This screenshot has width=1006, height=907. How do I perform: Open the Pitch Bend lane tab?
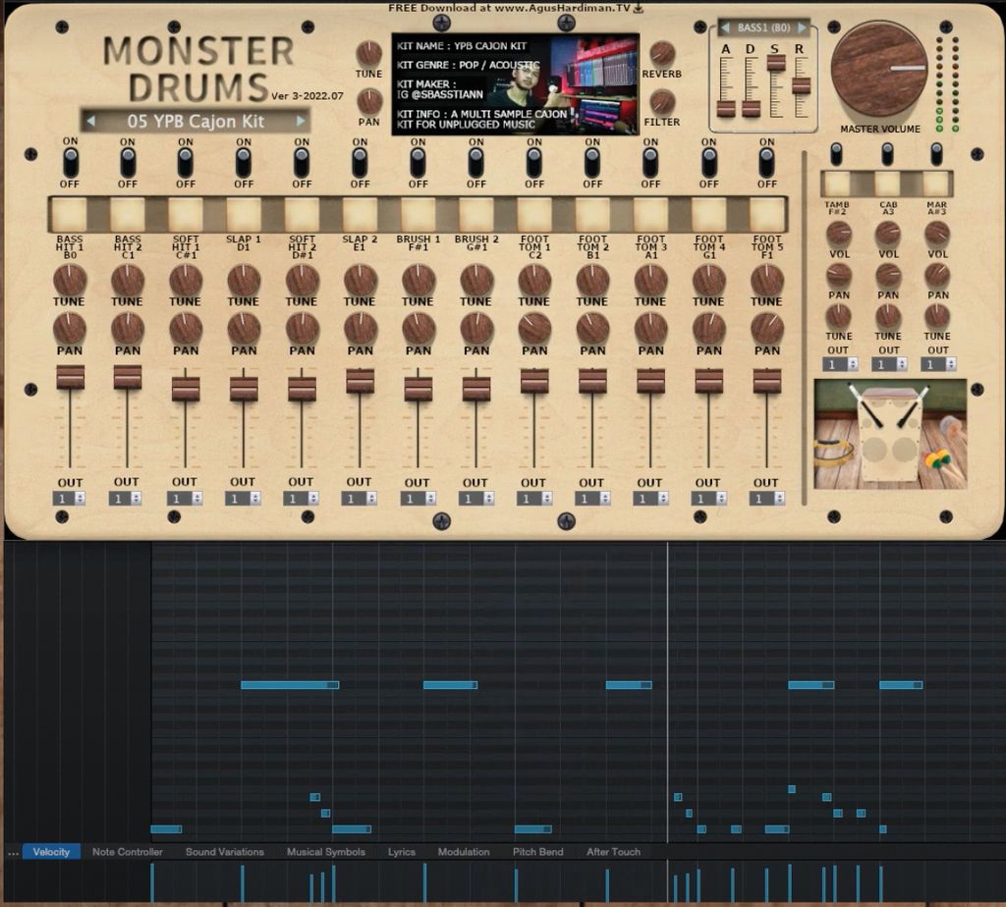point(537,852)
